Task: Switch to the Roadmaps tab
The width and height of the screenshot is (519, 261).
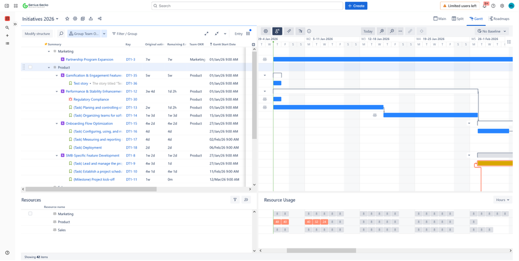Action: [x=499, y=19]
